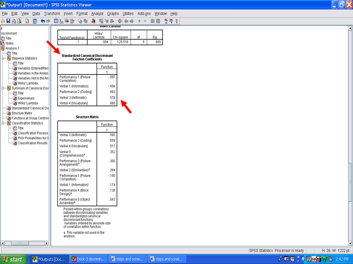Collapse the Stepwise Statistics tree node
The image size is (353, 264).
pyautogui.click(x=3, y=58)
